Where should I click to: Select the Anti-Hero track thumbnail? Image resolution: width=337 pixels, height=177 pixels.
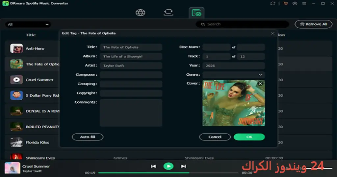coord(16,48)
